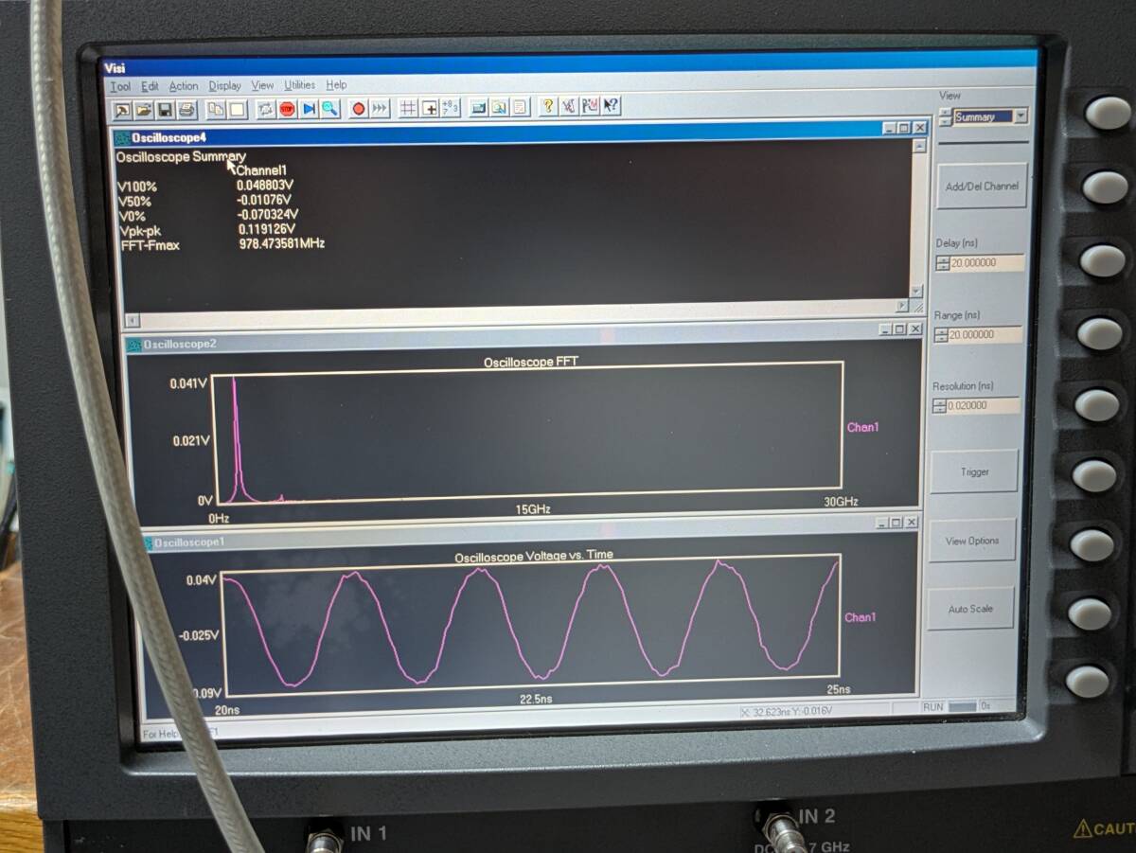Click the blue single-step run arrow icon

point(309,109)
